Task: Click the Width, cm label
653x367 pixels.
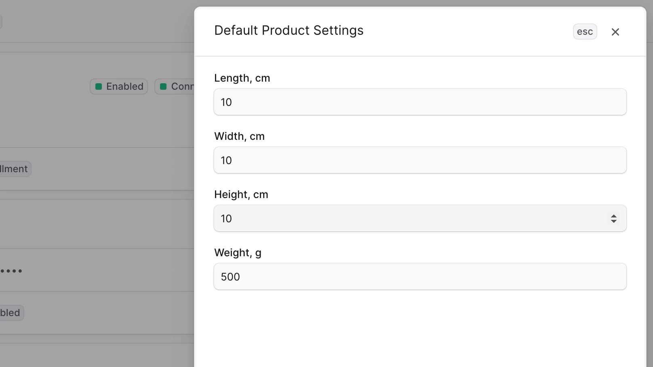Action: [x=239, y=136]
